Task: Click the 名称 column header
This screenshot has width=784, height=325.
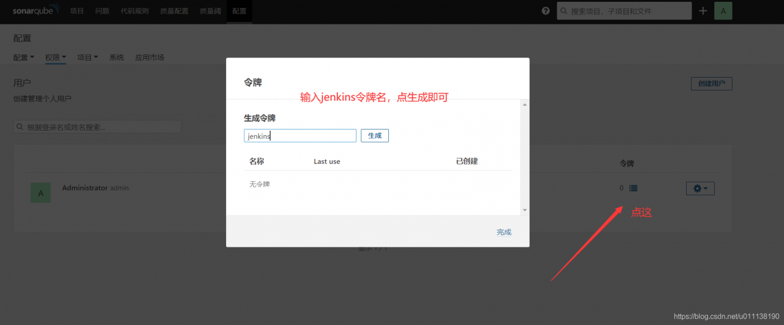Action: pos(257,161)
